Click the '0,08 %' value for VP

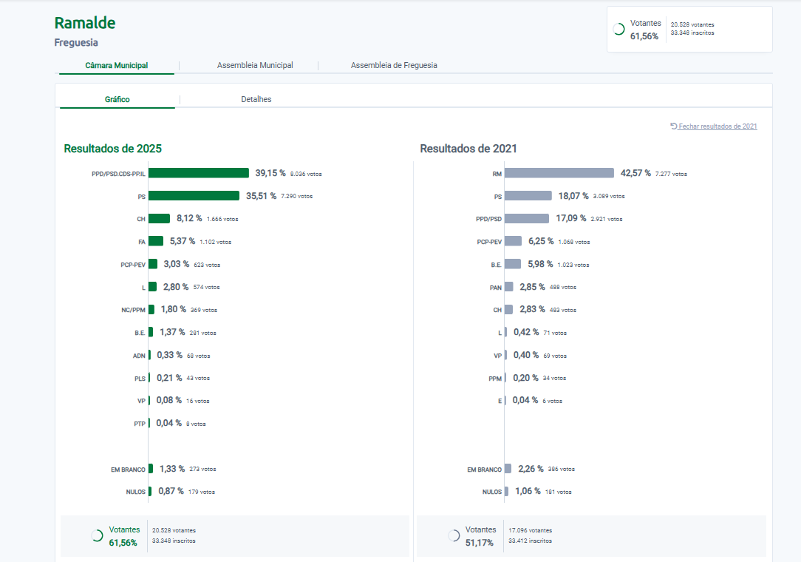pos(169,400)
